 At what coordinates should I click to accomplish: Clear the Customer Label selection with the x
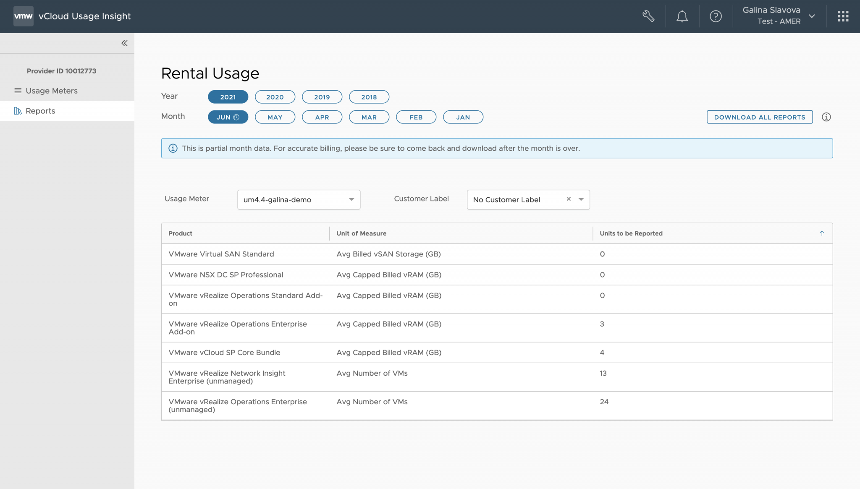[x=569, y=199]
